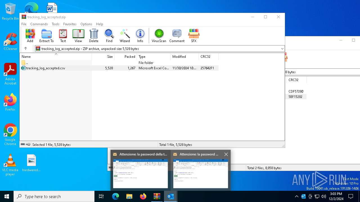Open the Favorites menu
The width and height of the screenshot is (360, 202).
[70, 24]
